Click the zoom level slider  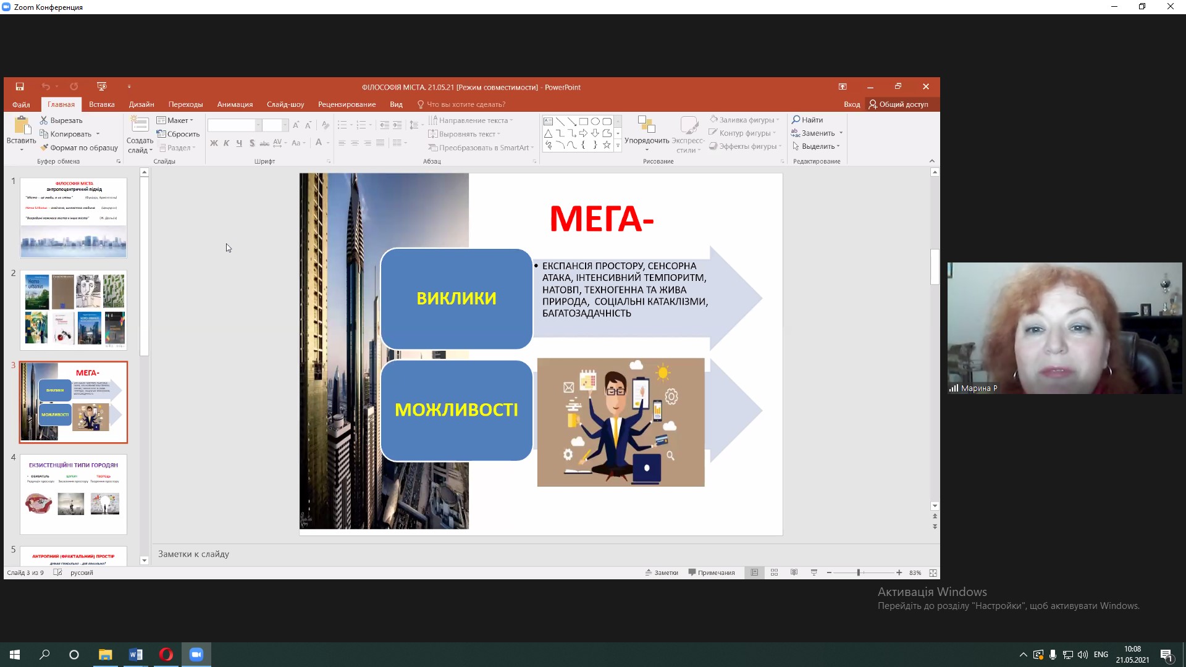click(859, 573)
